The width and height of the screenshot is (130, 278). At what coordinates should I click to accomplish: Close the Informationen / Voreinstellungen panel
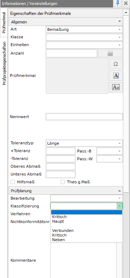pyautogui.click(x=126, y=4)
